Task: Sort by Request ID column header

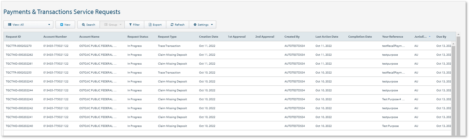Action: tap(13, 37)
